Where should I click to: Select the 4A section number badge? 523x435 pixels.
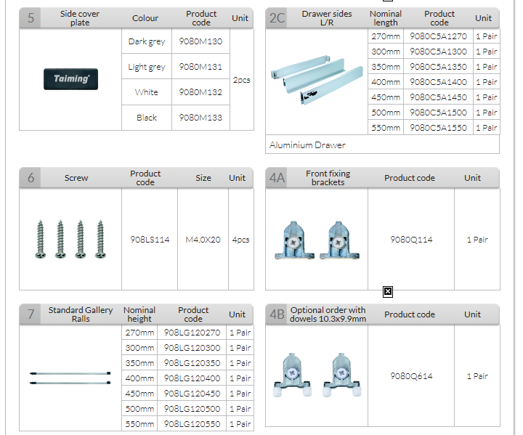coord(277,178)
